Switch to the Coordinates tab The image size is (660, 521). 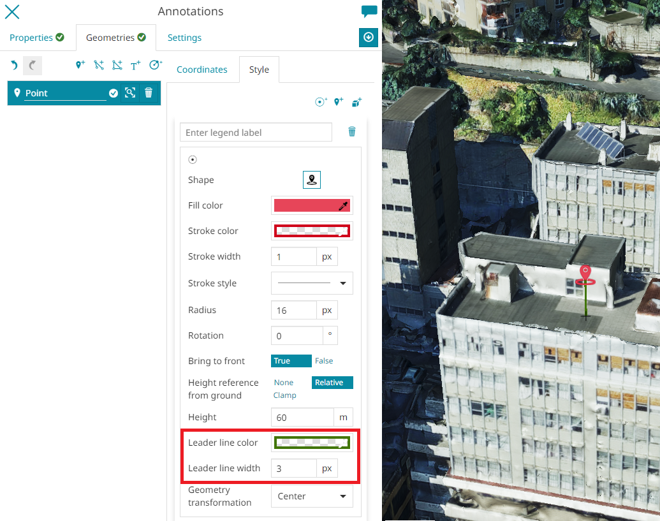coord(202,70)
